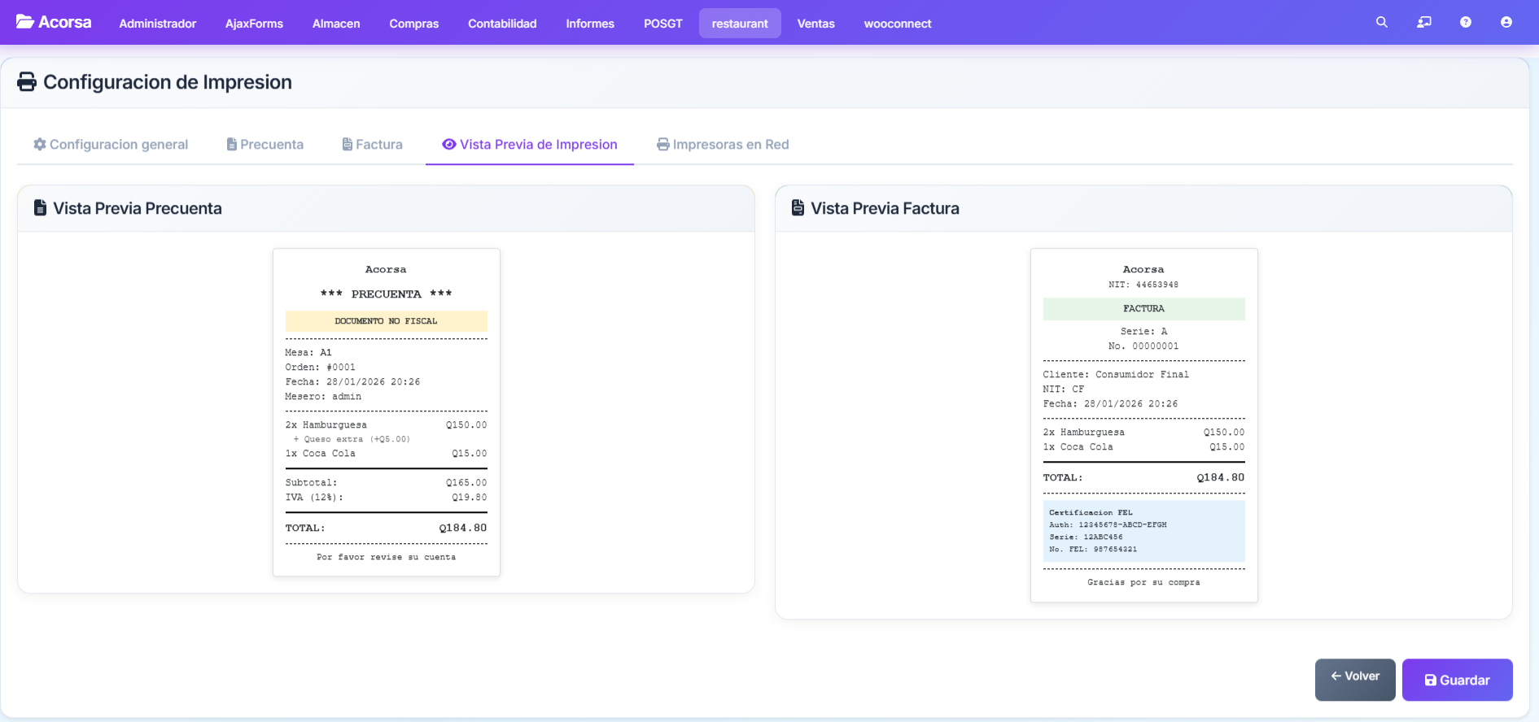The width and height of the screenshot is (1539, 722).
Task: Click the Precuenta receipt preview
Action: tap(386, 412)
